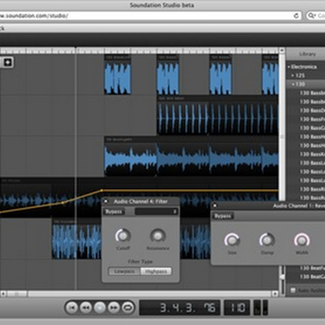Viewport: 325px width, 325px height.
Task: Click the Highpass filter type button
Action: coord(156,271)
